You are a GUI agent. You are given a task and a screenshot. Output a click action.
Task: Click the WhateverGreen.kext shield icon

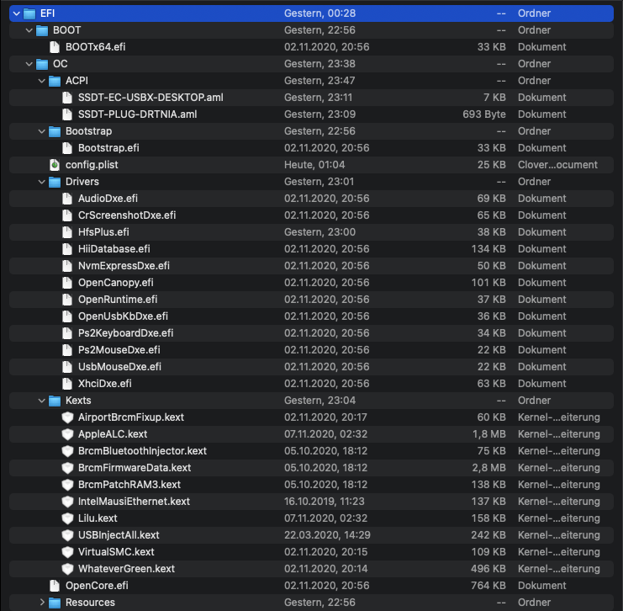(x=67, y=569)
